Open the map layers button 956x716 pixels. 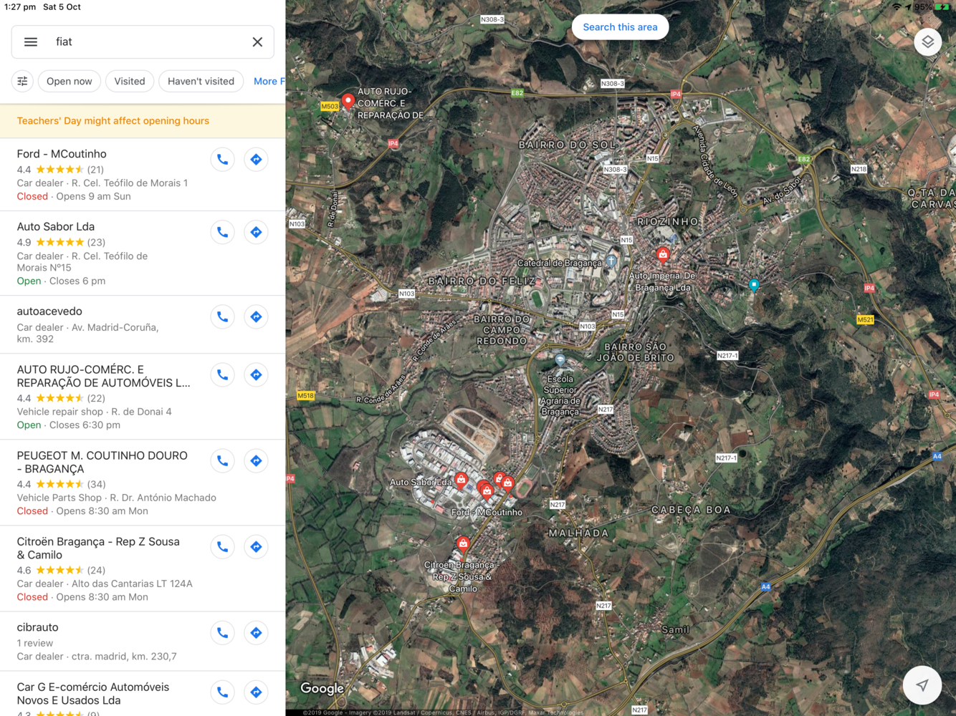coord(927,42)
